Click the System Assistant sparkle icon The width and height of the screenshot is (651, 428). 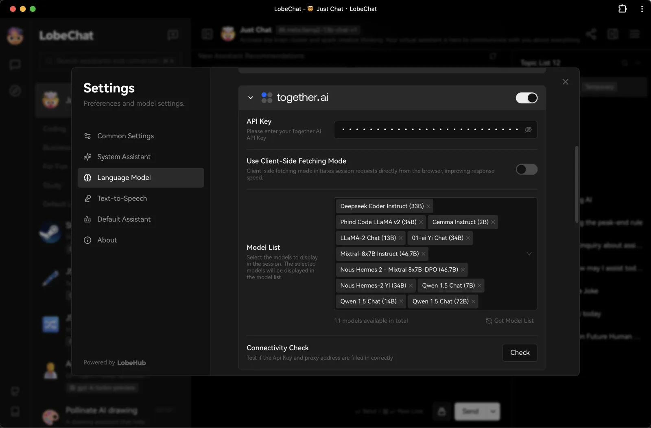pyautogui.click(x=87, y=157)
